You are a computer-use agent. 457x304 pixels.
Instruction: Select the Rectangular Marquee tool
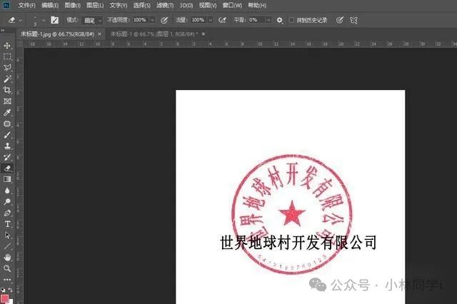[x=7, y=56]
